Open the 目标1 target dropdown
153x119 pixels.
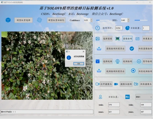[x=144, y=97]
